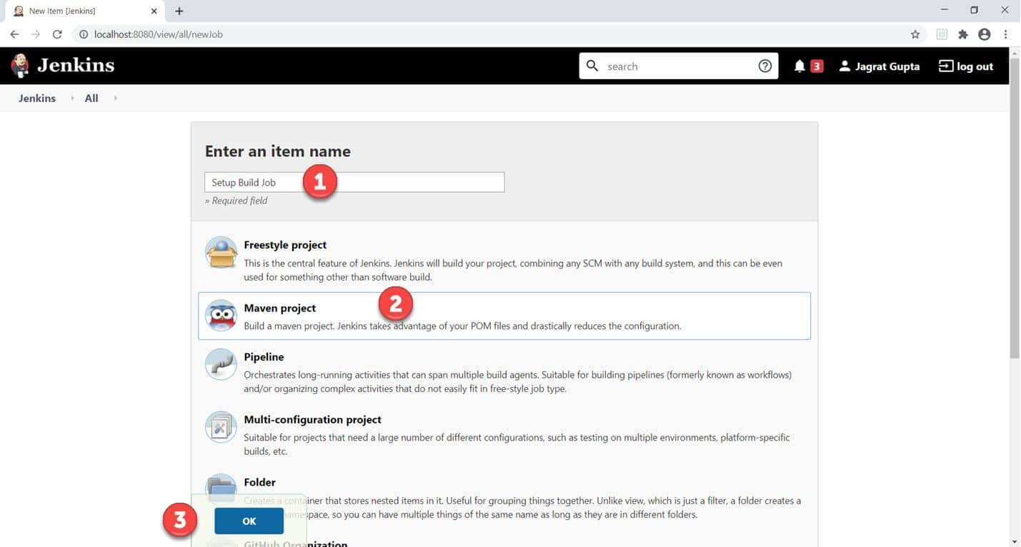
Task: Open the Jagrat Gupta user link
Action: click(887, 66)
